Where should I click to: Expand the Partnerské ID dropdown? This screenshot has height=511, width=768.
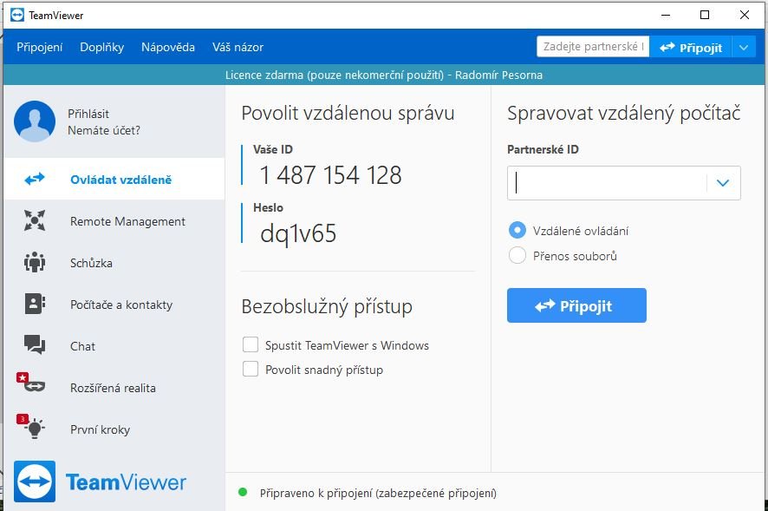point(723,183)
